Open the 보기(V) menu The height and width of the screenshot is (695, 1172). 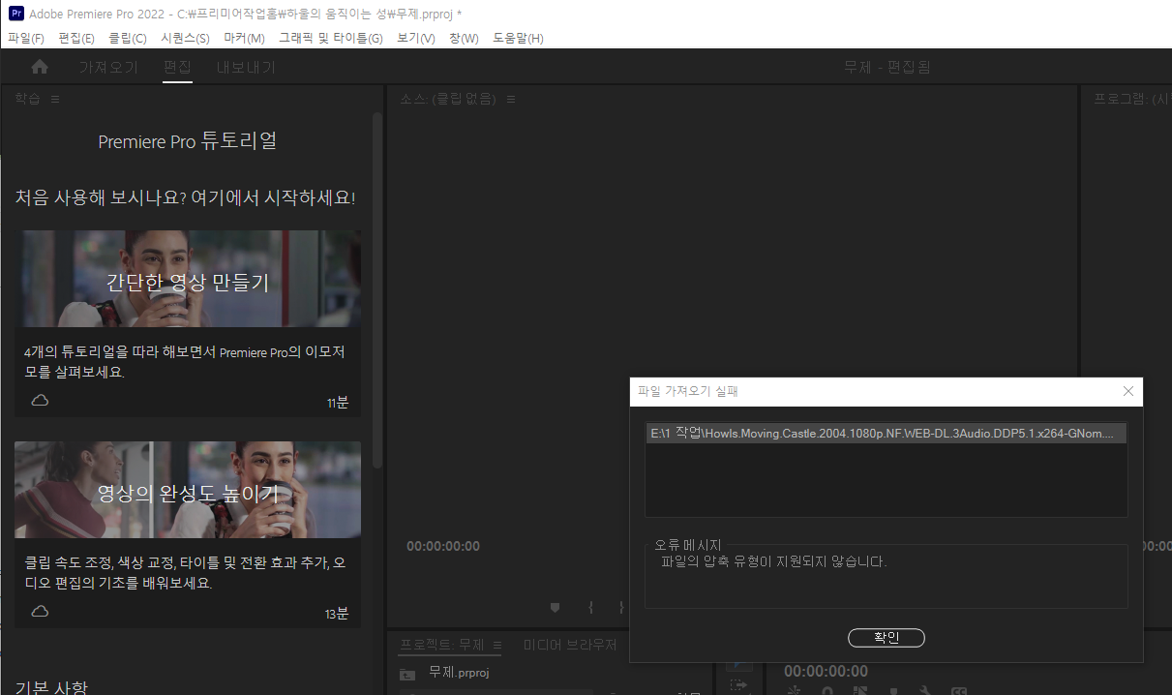(416, 38)
